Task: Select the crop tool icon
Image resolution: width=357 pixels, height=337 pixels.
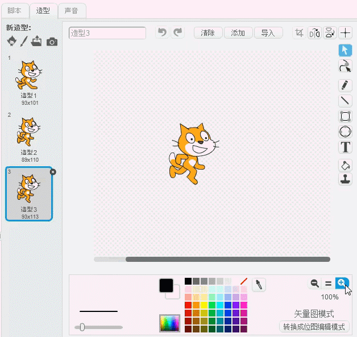Action: (x=299, y=33)
